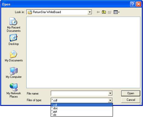Click the Up One Level folder icon
Image resolution: width=143 pixels, height=117 pixels.
point(104,12)
